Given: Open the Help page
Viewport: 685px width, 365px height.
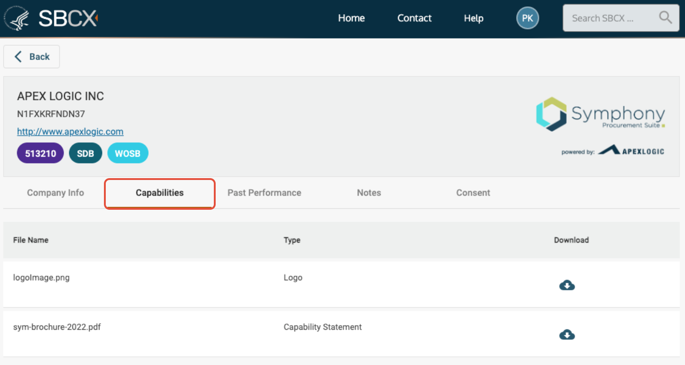Looking at the screenshot, I should 473,18.
